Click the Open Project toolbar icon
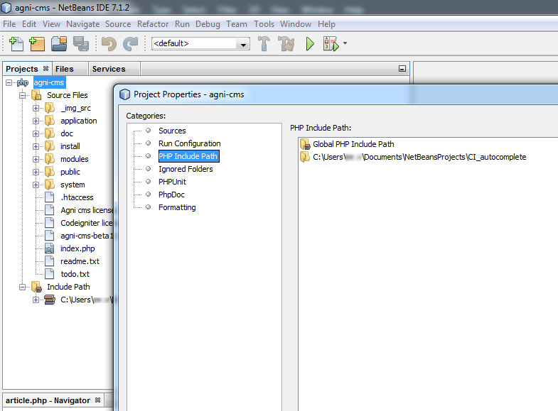The image size is (558, 411). tap(58, 44)
